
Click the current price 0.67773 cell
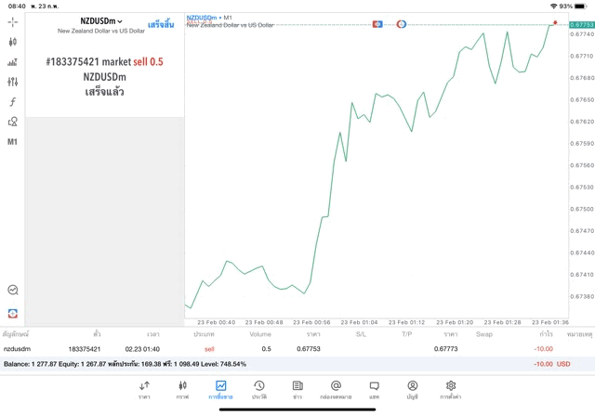[x=446, y=349]
